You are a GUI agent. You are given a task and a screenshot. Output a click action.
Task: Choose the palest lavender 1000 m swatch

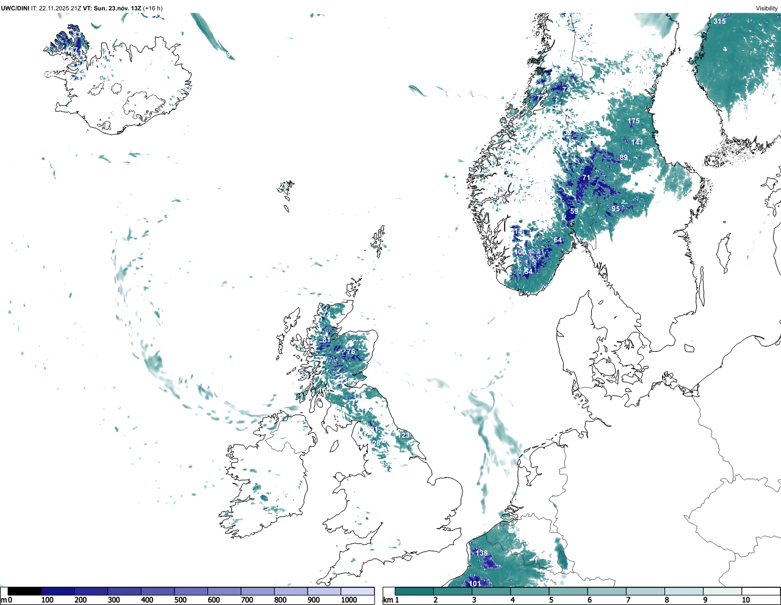tap(357, 591)
